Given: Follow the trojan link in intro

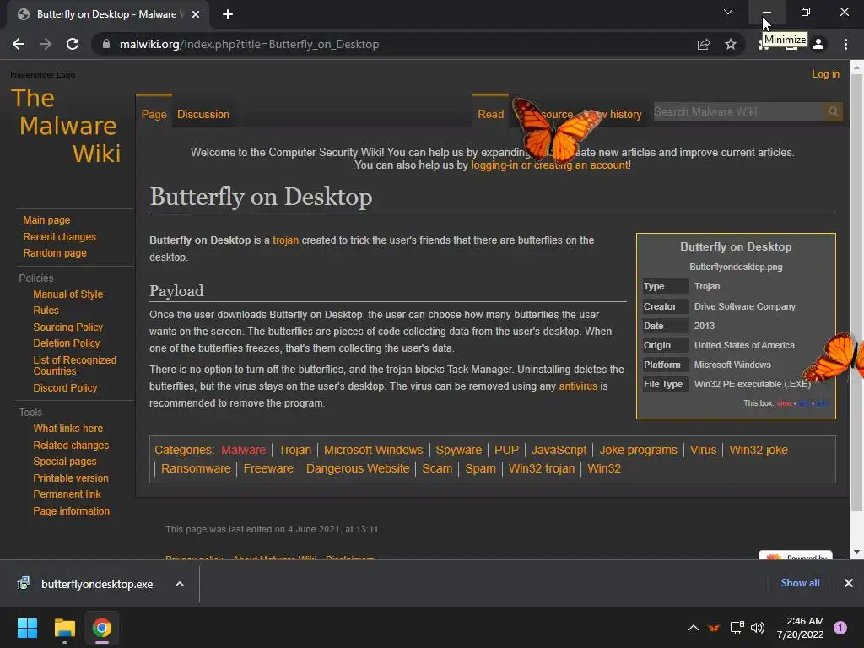Looking at the screenshot, I should pyautogui.click(x=285, y=240).
